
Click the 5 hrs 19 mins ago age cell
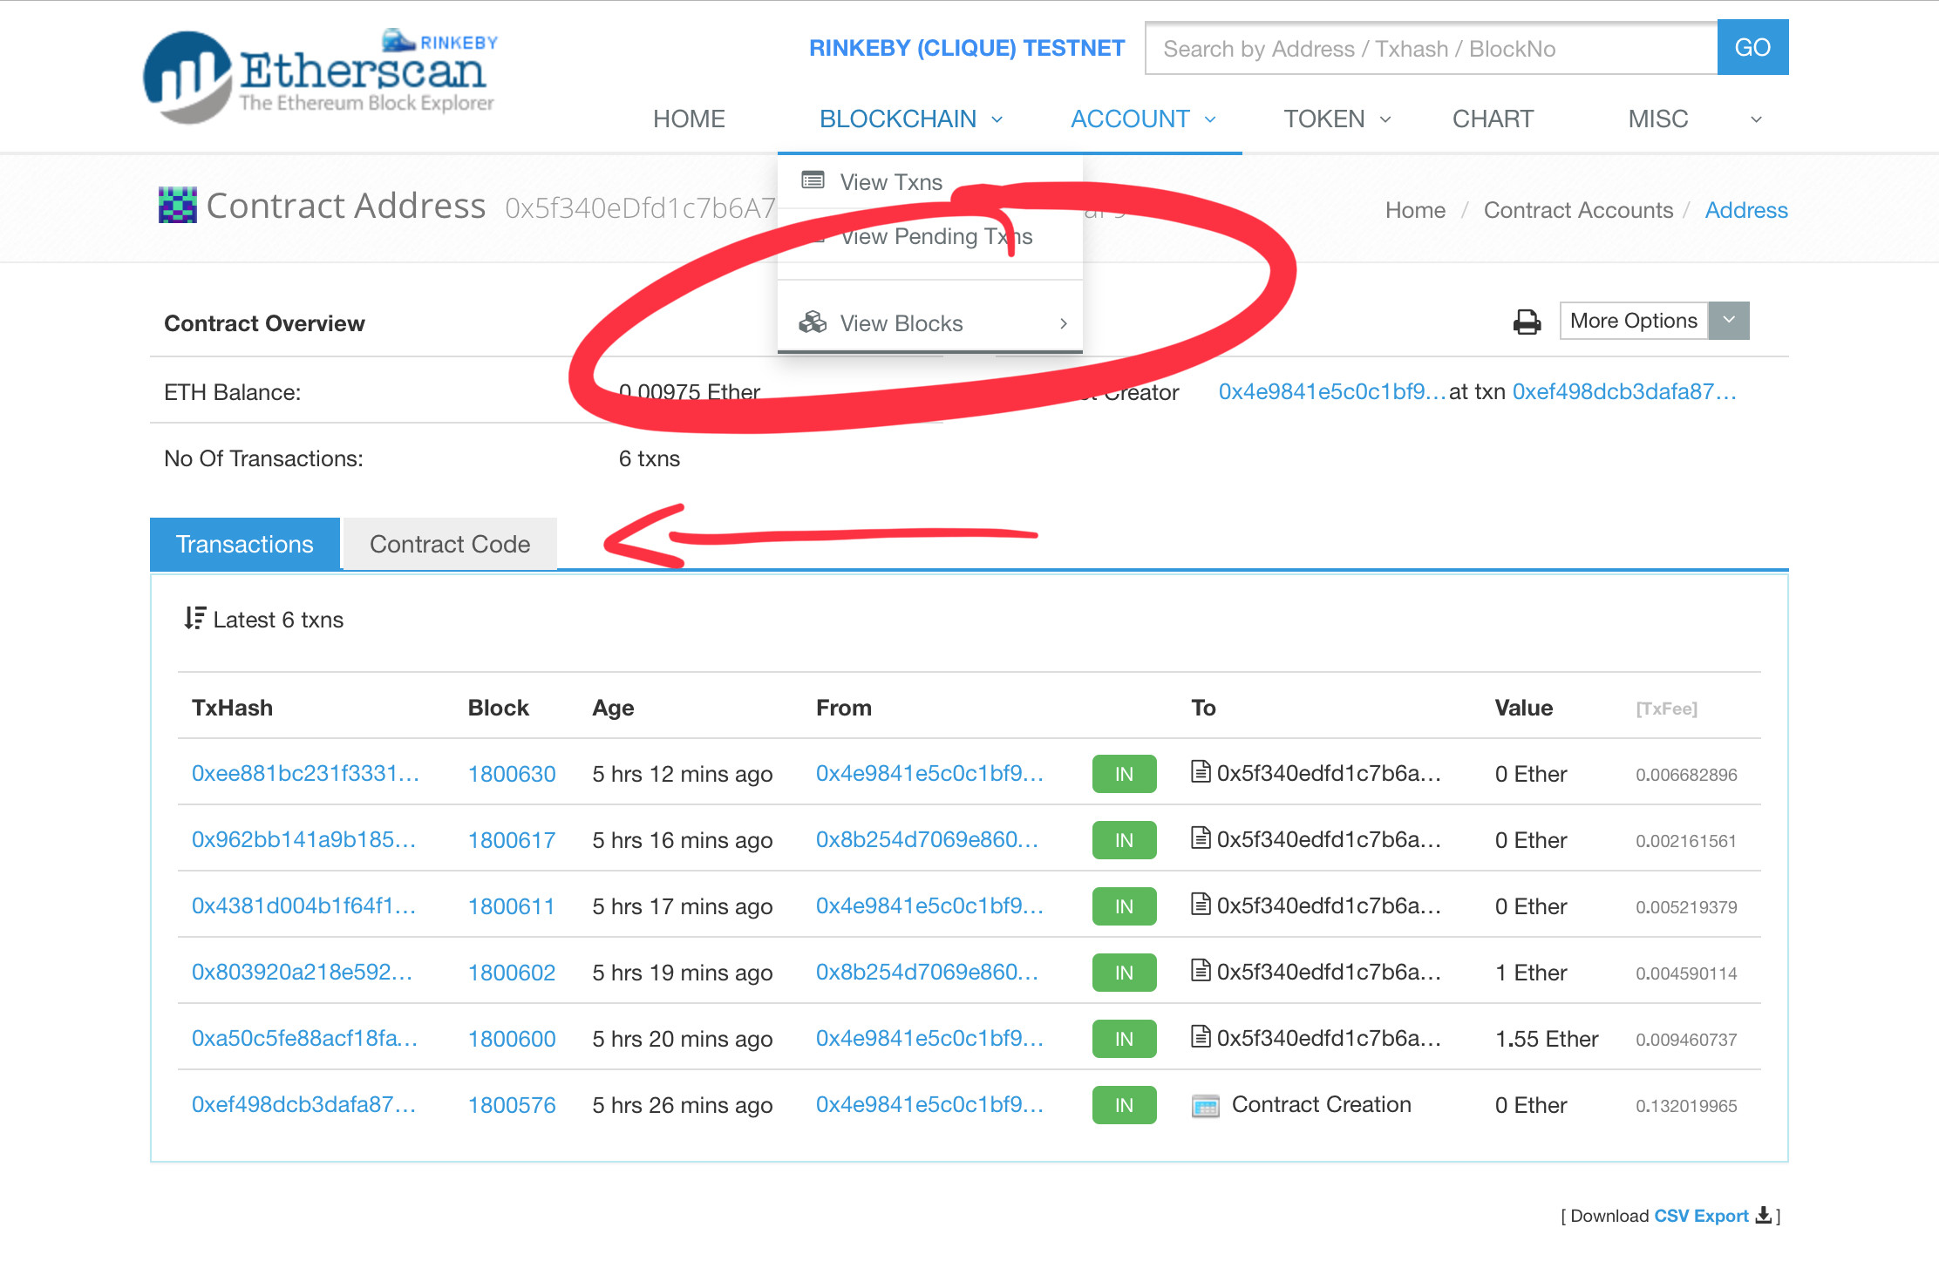point(682,973)
